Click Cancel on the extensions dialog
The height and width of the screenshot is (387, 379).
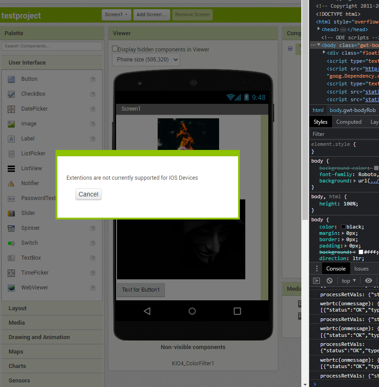pyautogui.click(x=88, y=194)
